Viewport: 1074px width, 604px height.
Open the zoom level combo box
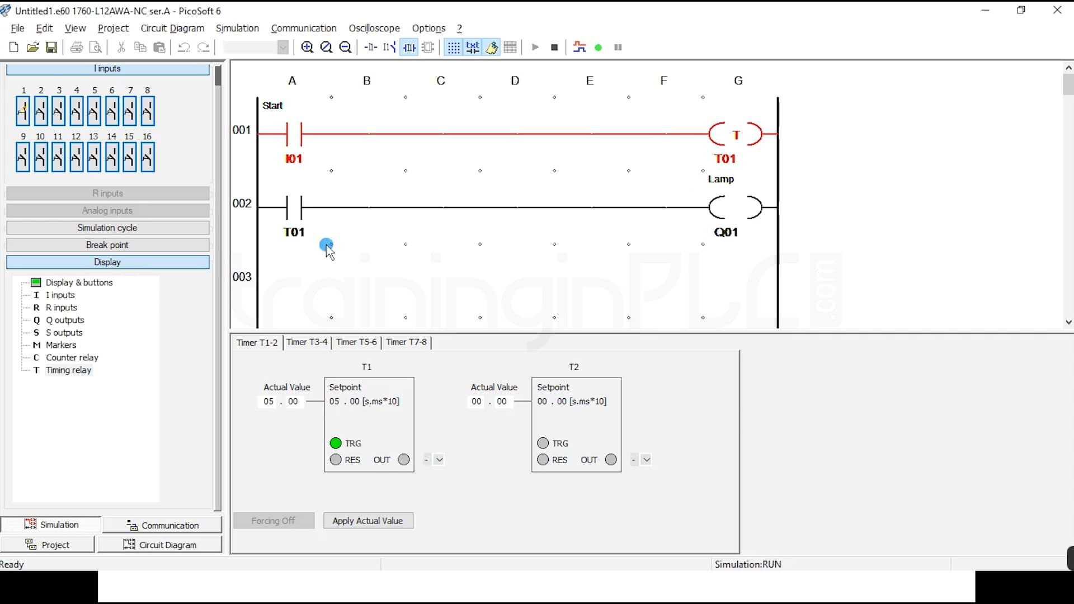(283, 48)
